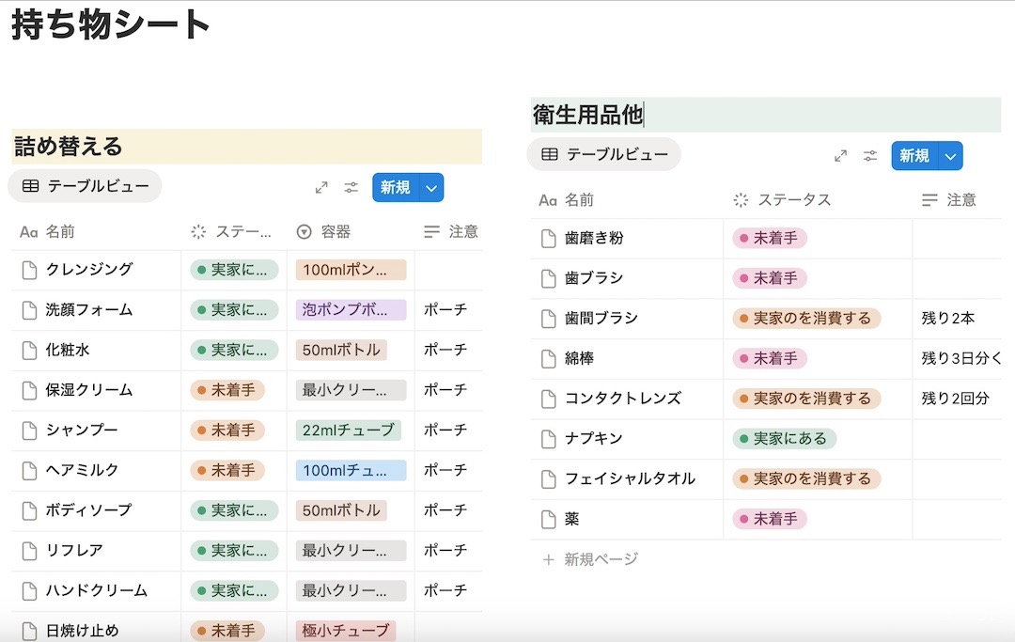The width and height of the screenshot is (1015, 642).
Task: Click page icon beside クレンジング row
Action: [x=29, y=270]
